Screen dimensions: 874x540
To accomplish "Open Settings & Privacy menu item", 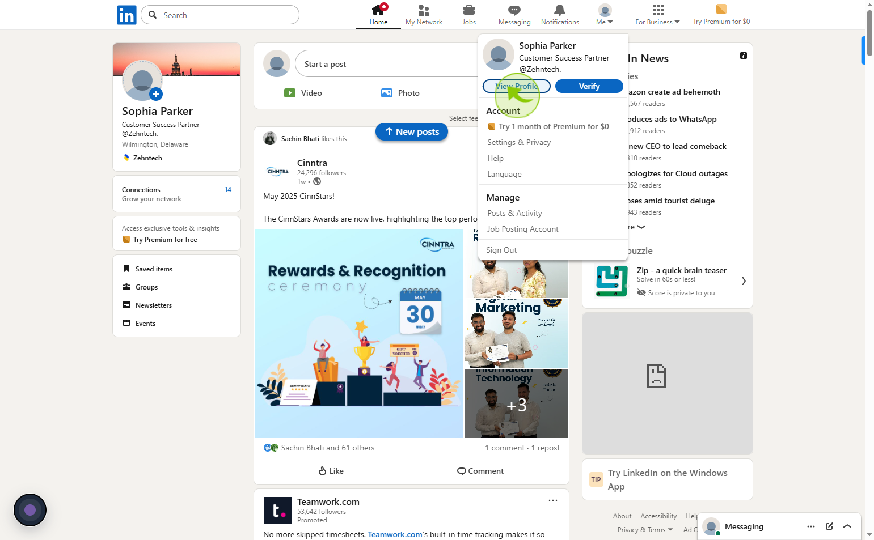I will (519, 142).
